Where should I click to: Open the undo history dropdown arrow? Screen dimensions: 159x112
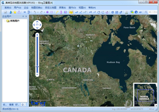pyautogui.click(x=38, y=12)
